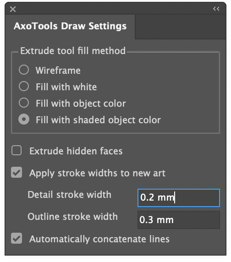Uncheck Apply stroke widths to new art
Screen dimensions: 231x262
coord(16,172)
